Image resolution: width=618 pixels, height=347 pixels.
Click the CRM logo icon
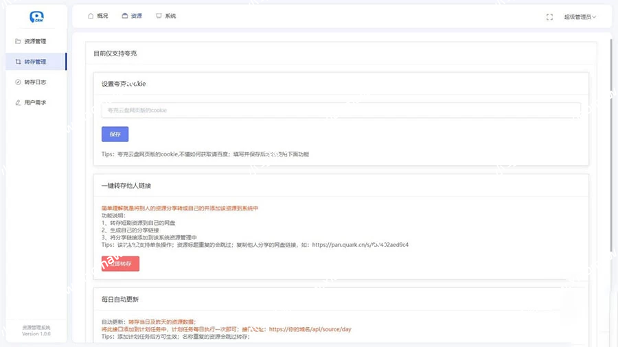point(36,16)
